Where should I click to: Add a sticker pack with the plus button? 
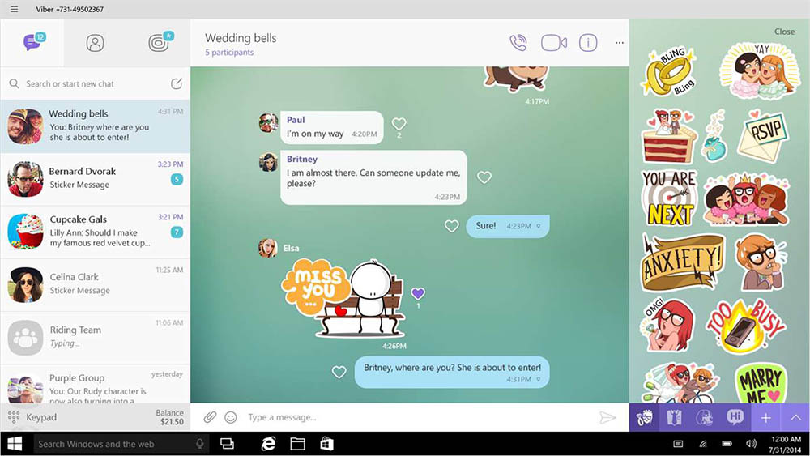coord(765,417)
